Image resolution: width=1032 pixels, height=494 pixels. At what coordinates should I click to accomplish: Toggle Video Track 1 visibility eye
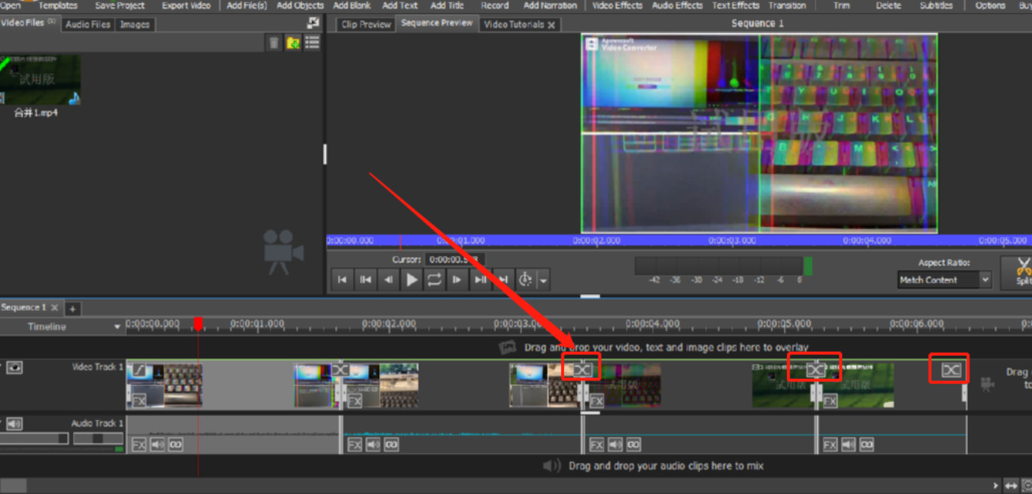pos(15,367)
